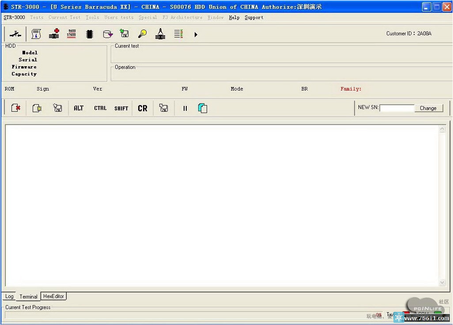Toggle the ALT key modifier
This screenshot has width=453, height=325.
click(x=79, y=108)
